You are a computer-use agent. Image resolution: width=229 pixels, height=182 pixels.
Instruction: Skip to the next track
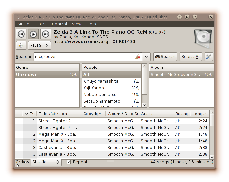[x=45, y=34]
